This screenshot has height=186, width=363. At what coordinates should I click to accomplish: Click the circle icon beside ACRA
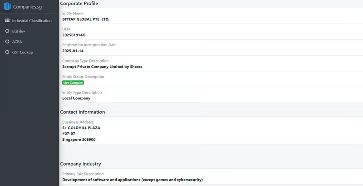(x=7, y=42)
